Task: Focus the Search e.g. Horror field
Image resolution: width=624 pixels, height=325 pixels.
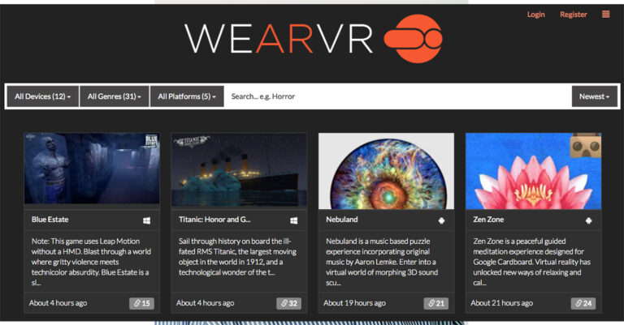Action: 397,96
